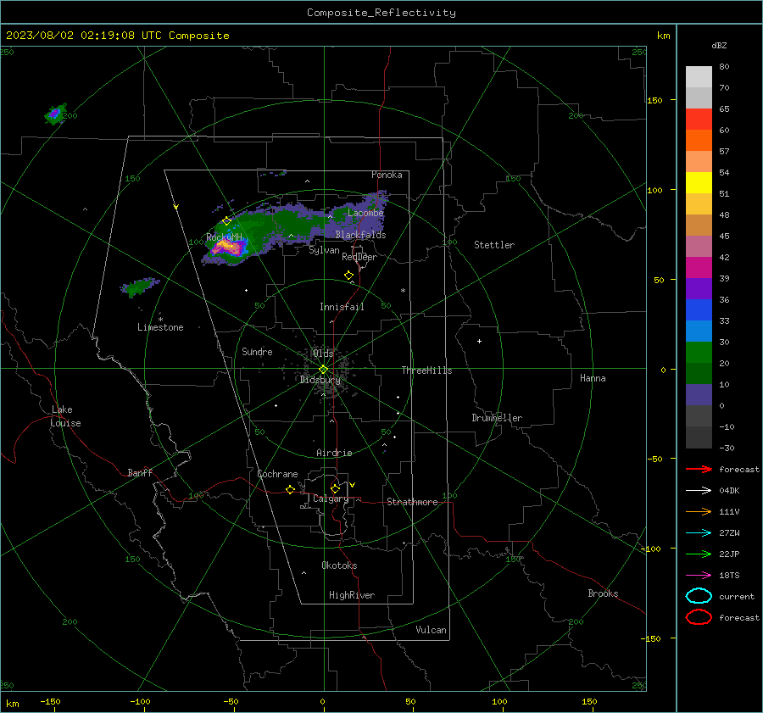Click the Olds city label
Screen dimensions: 763x713
pyautogui.click(x=323, y=354)
